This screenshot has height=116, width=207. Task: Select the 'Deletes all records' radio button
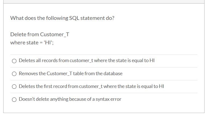click(x=14, y=61)
